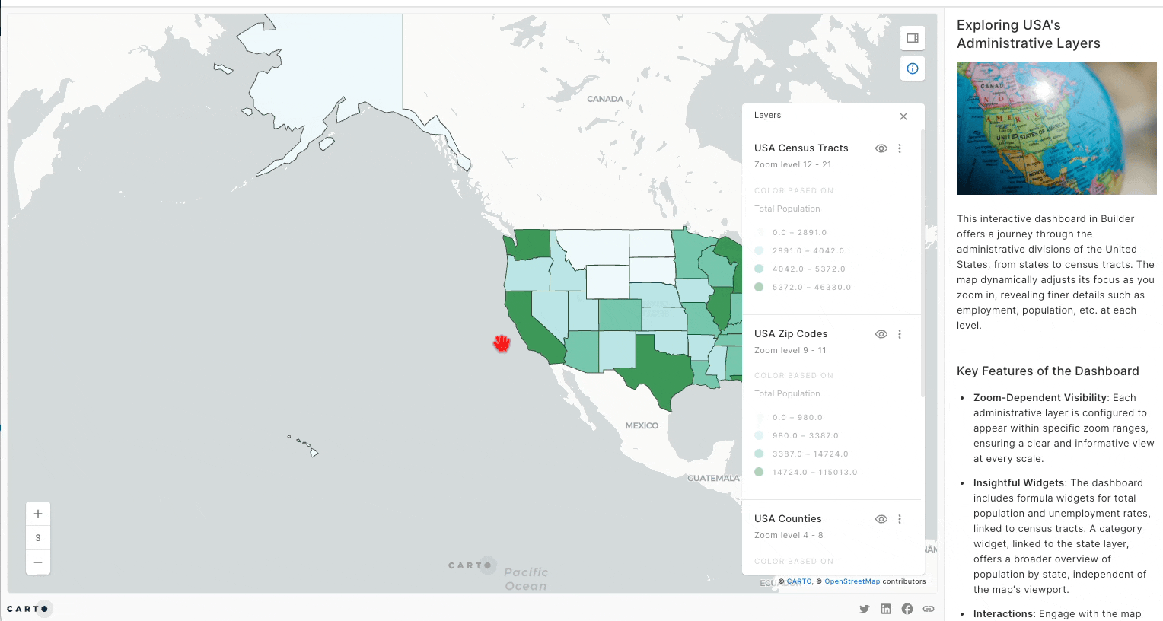Toggle USA Zip Codes layer visibility

[x=881, y=334]
